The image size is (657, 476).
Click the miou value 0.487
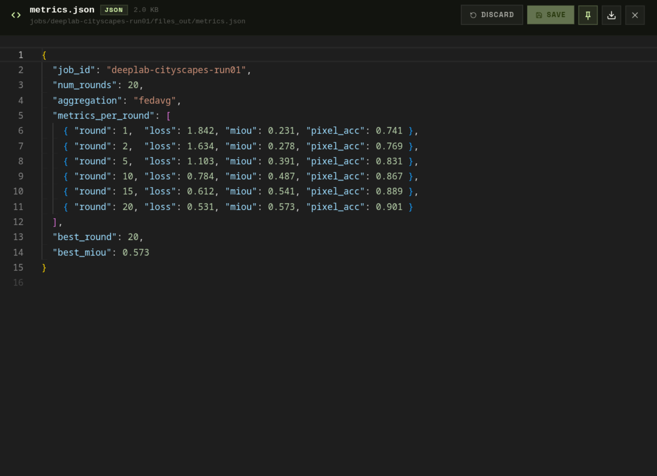pyautogui.click(x=281, y=176)
